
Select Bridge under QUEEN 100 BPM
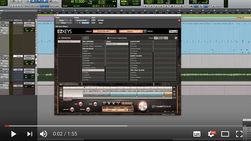(x=141, y=68)
